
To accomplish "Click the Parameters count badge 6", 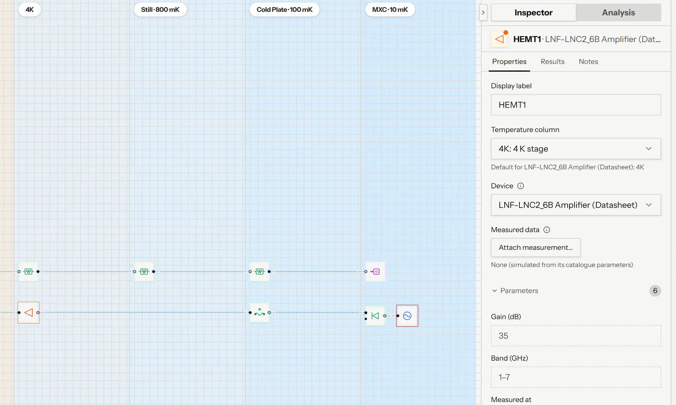I will [x=655, y=290].
